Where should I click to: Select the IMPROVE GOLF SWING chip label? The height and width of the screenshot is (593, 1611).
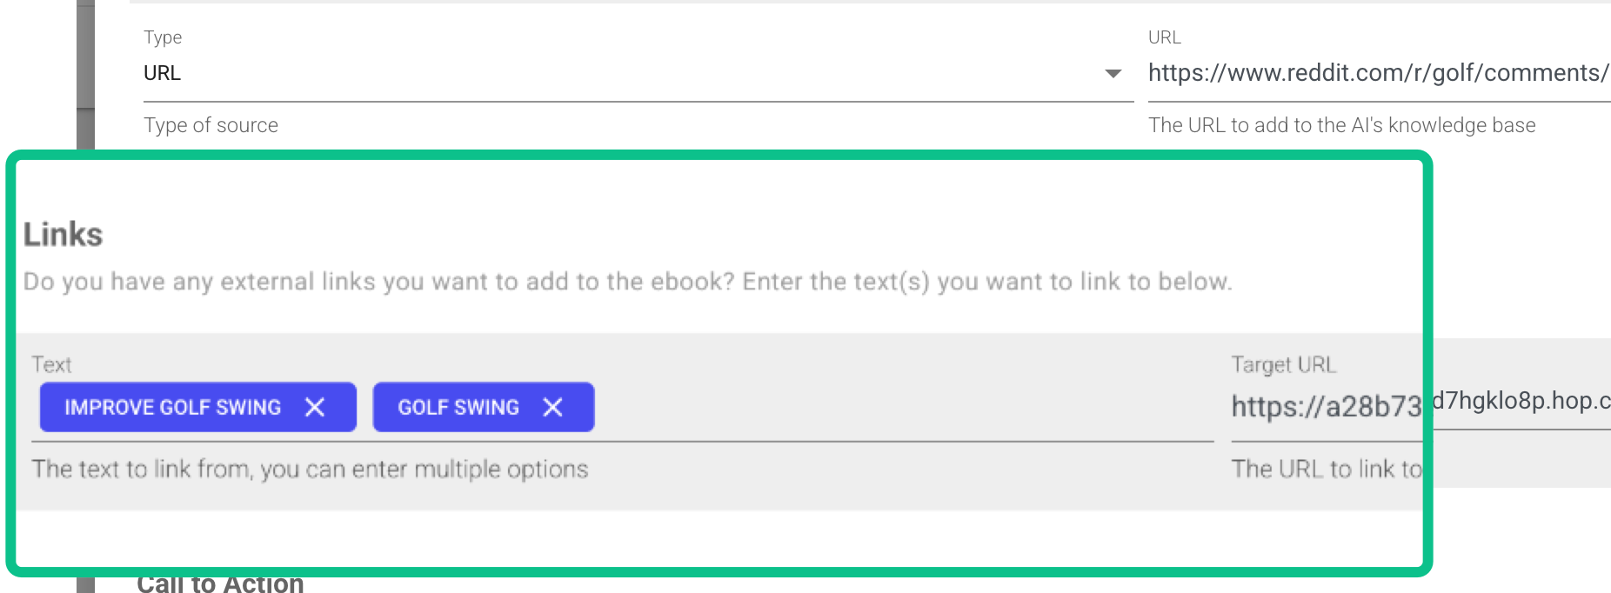click(172, 407)
